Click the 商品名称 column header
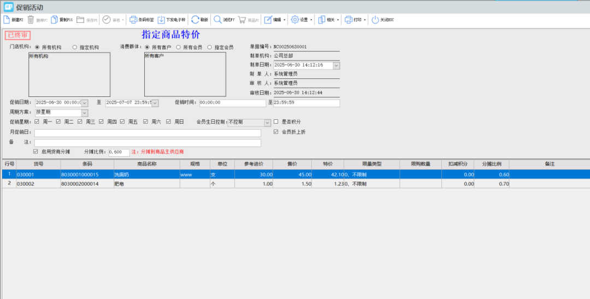 click(x=147, y=164)
